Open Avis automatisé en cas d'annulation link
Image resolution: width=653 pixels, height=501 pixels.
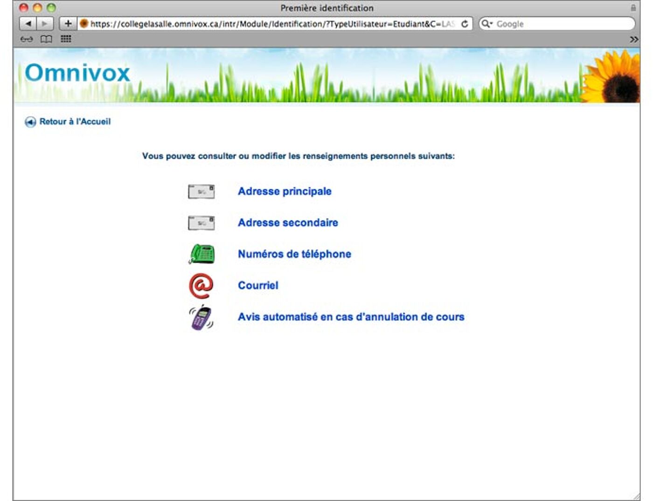351,317
